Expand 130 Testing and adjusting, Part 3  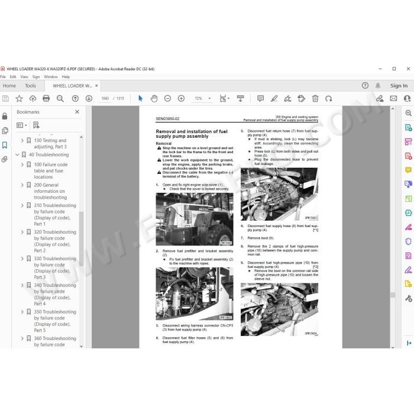(22, 141)
